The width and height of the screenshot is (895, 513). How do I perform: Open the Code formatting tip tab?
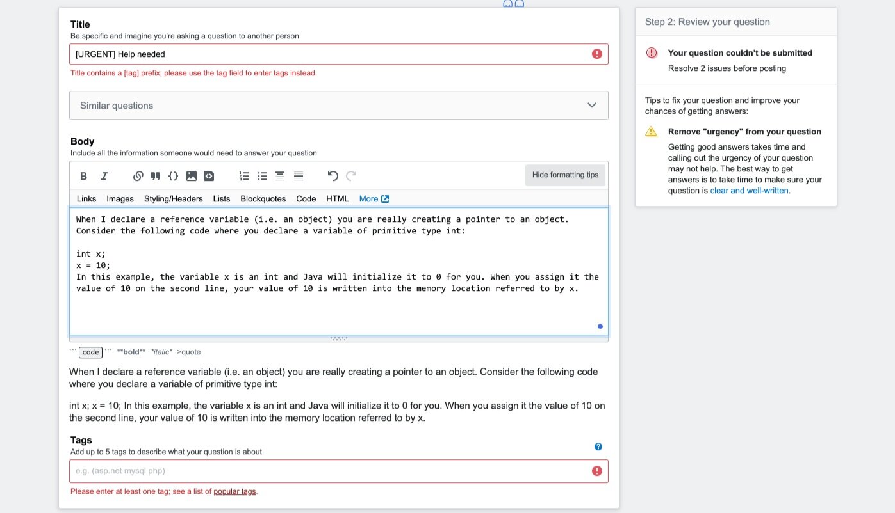tap(306, 199)
